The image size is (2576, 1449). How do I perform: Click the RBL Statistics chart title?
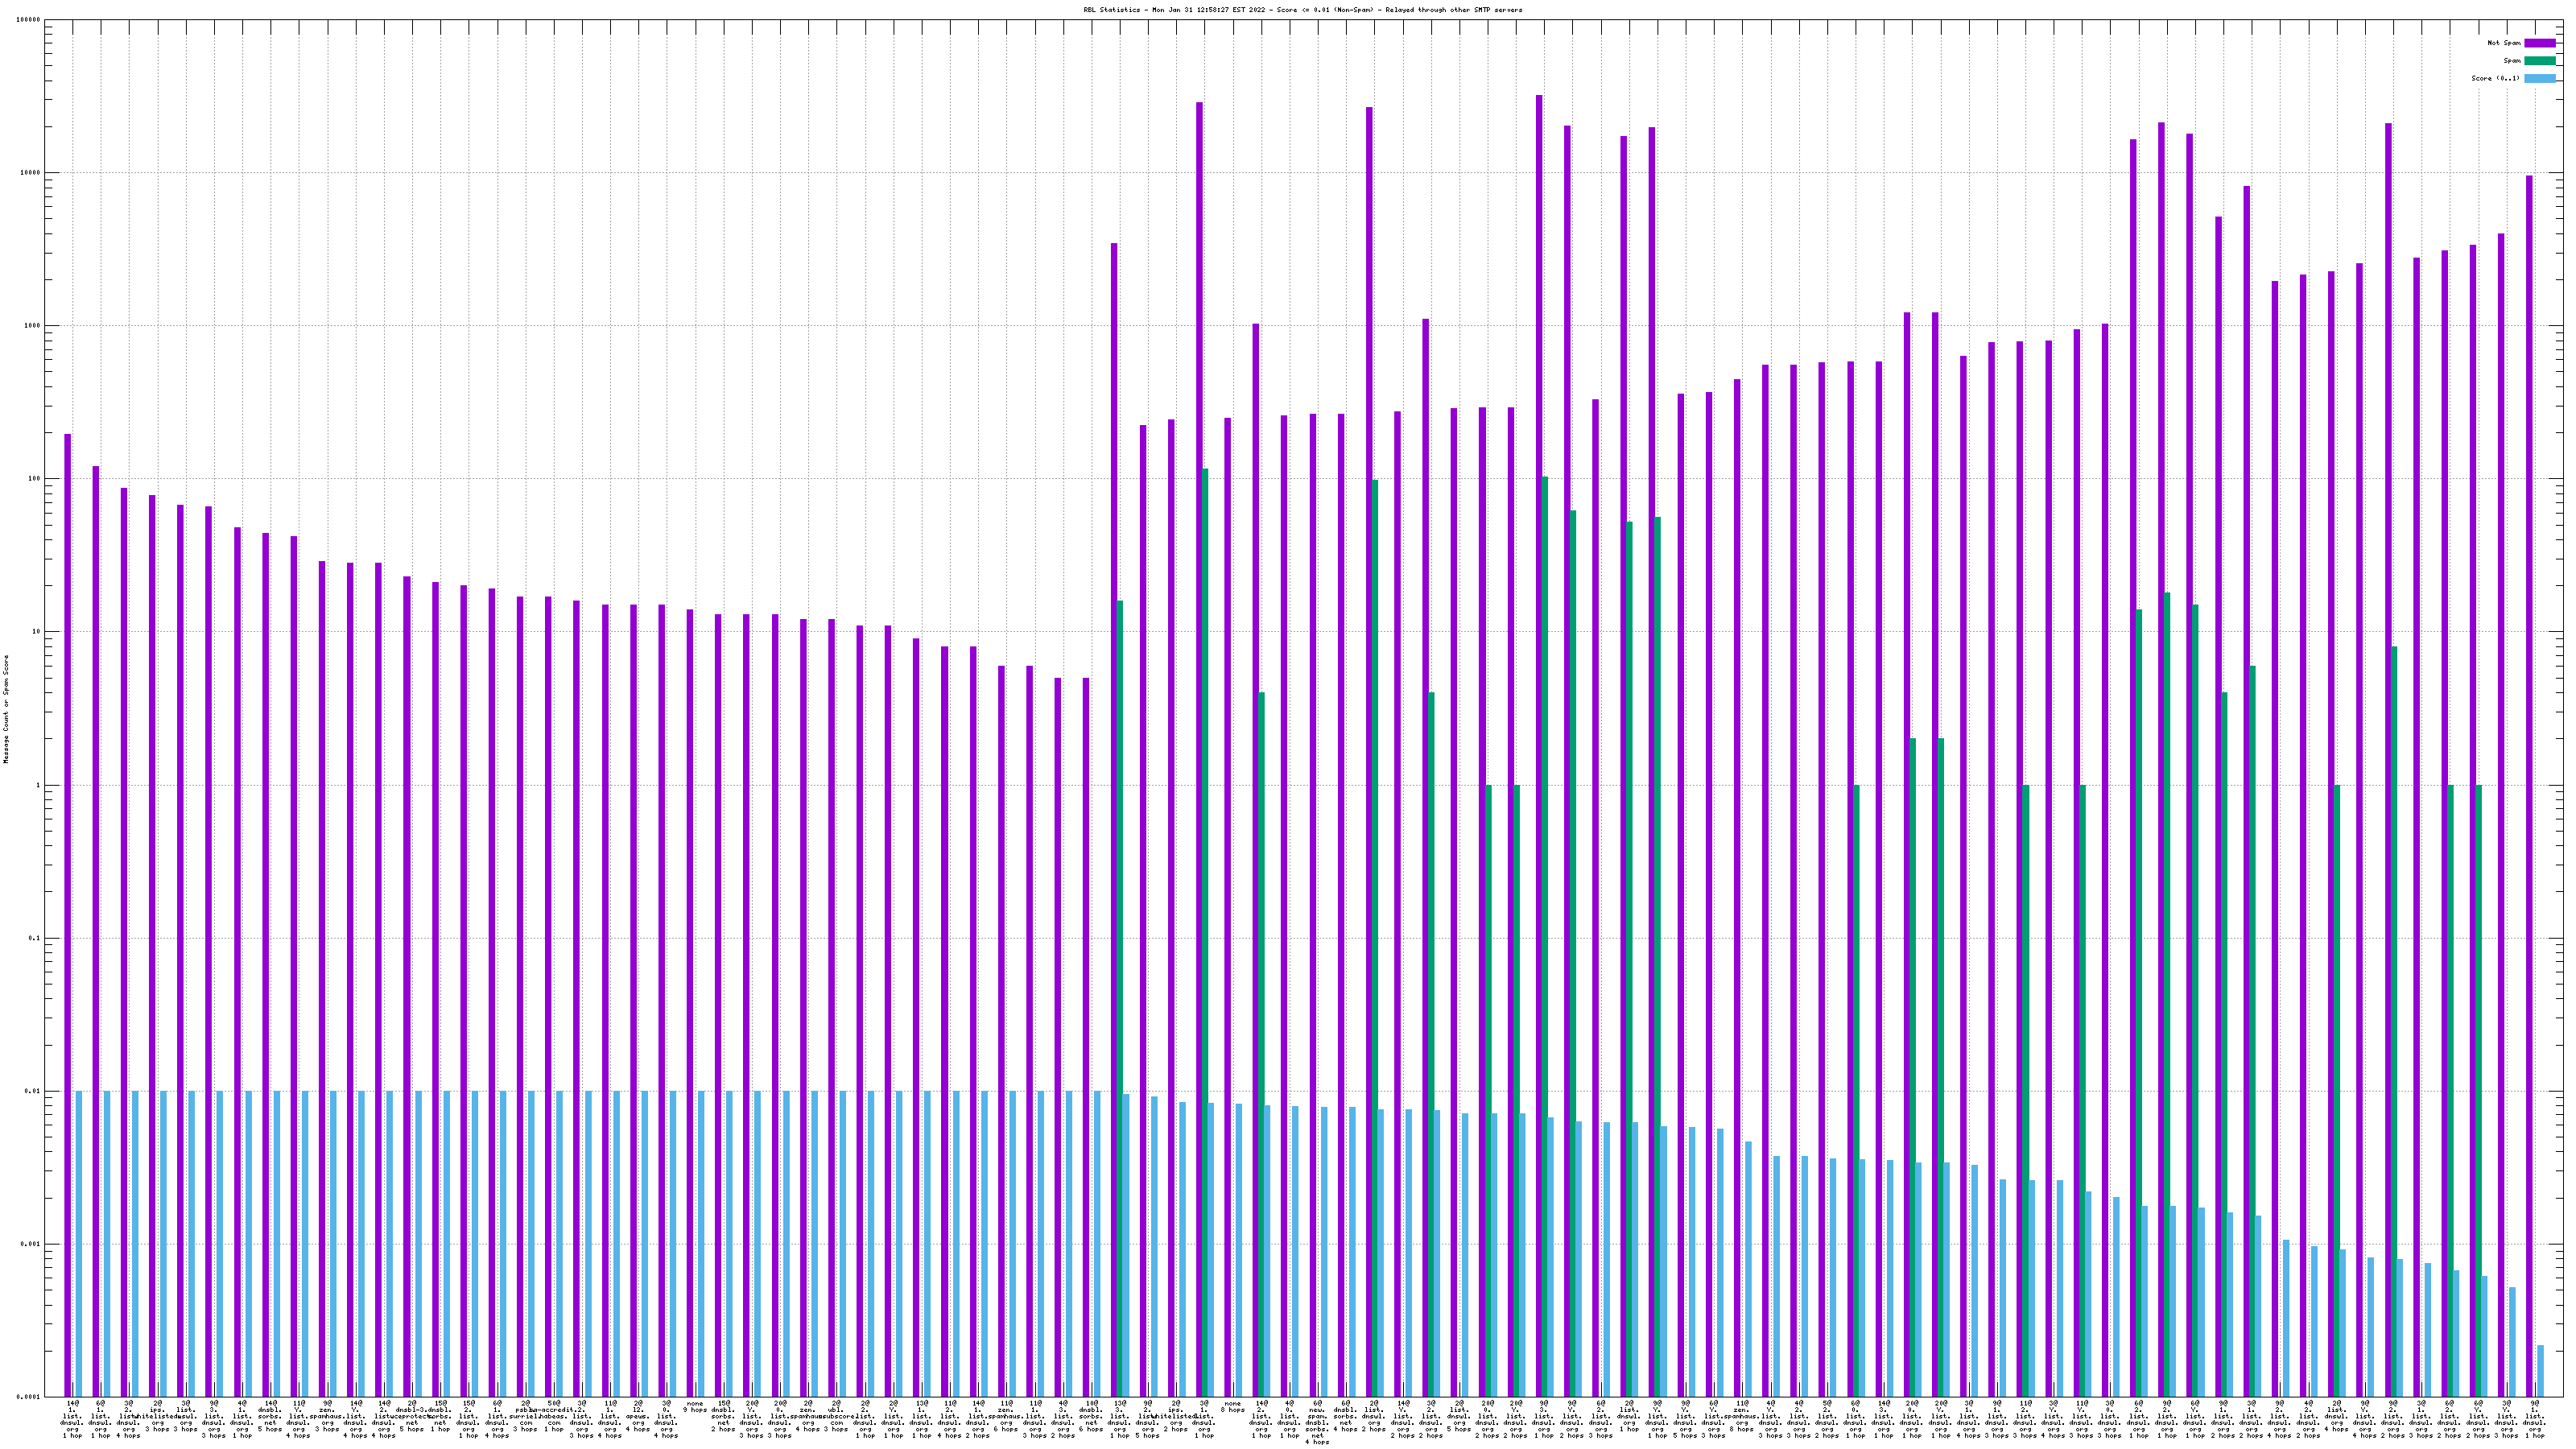pos(1302,10)
